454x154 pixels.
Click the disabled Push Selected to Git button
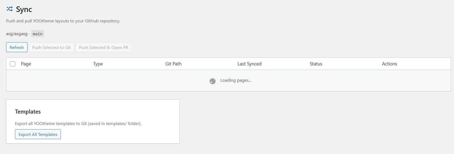click(51, 47)
